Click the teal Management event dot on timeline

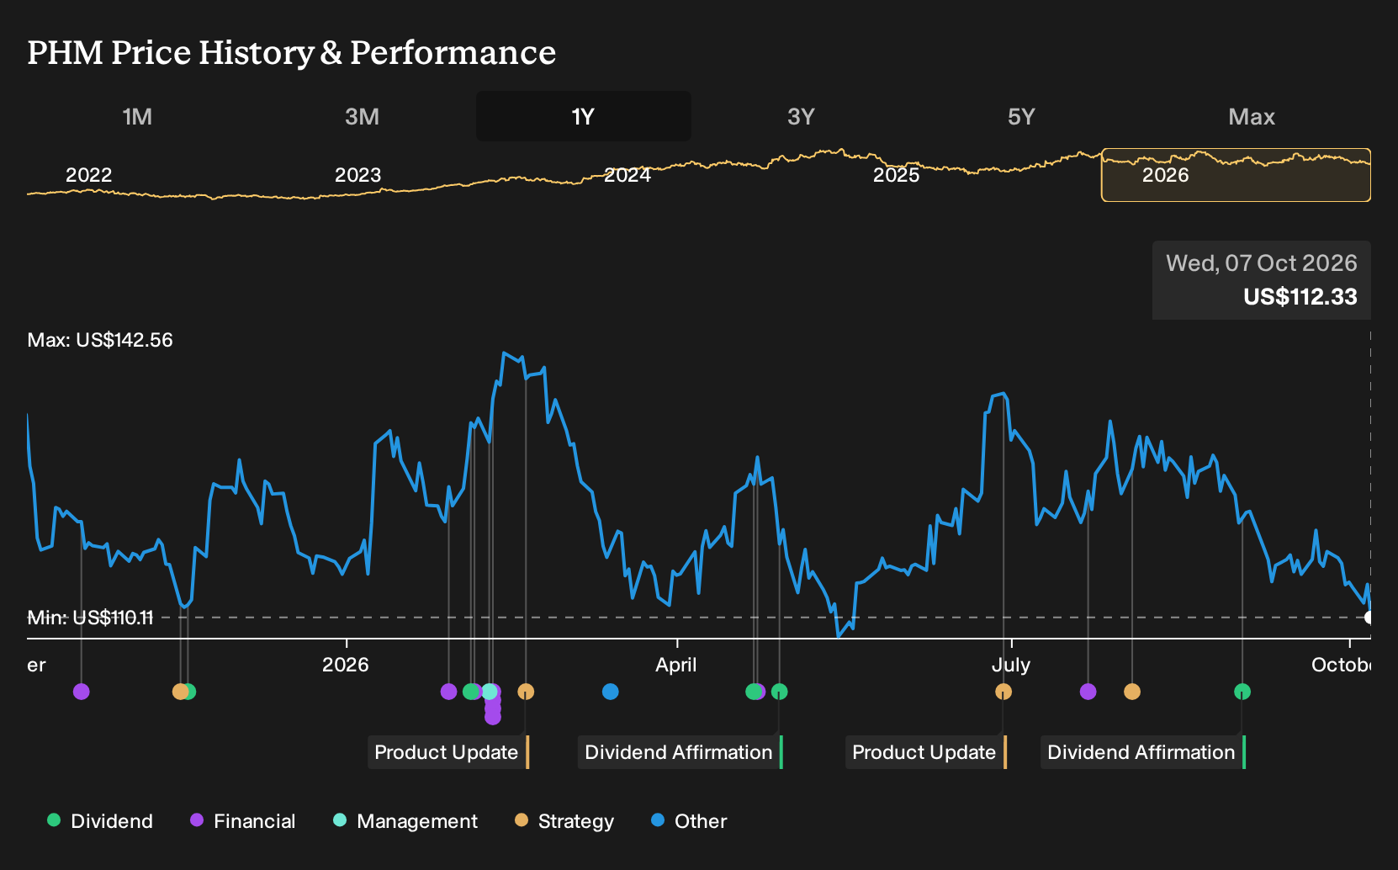[x=490, y=692]
